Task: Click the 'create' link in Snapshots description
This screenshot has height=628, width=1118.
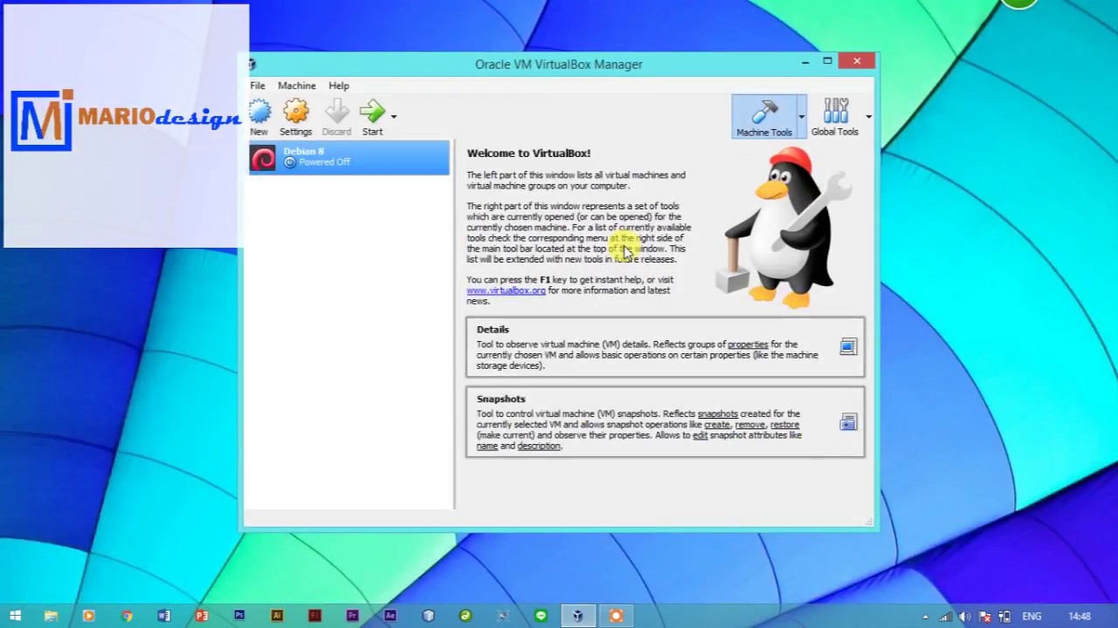Action: [x=717, y=425]
